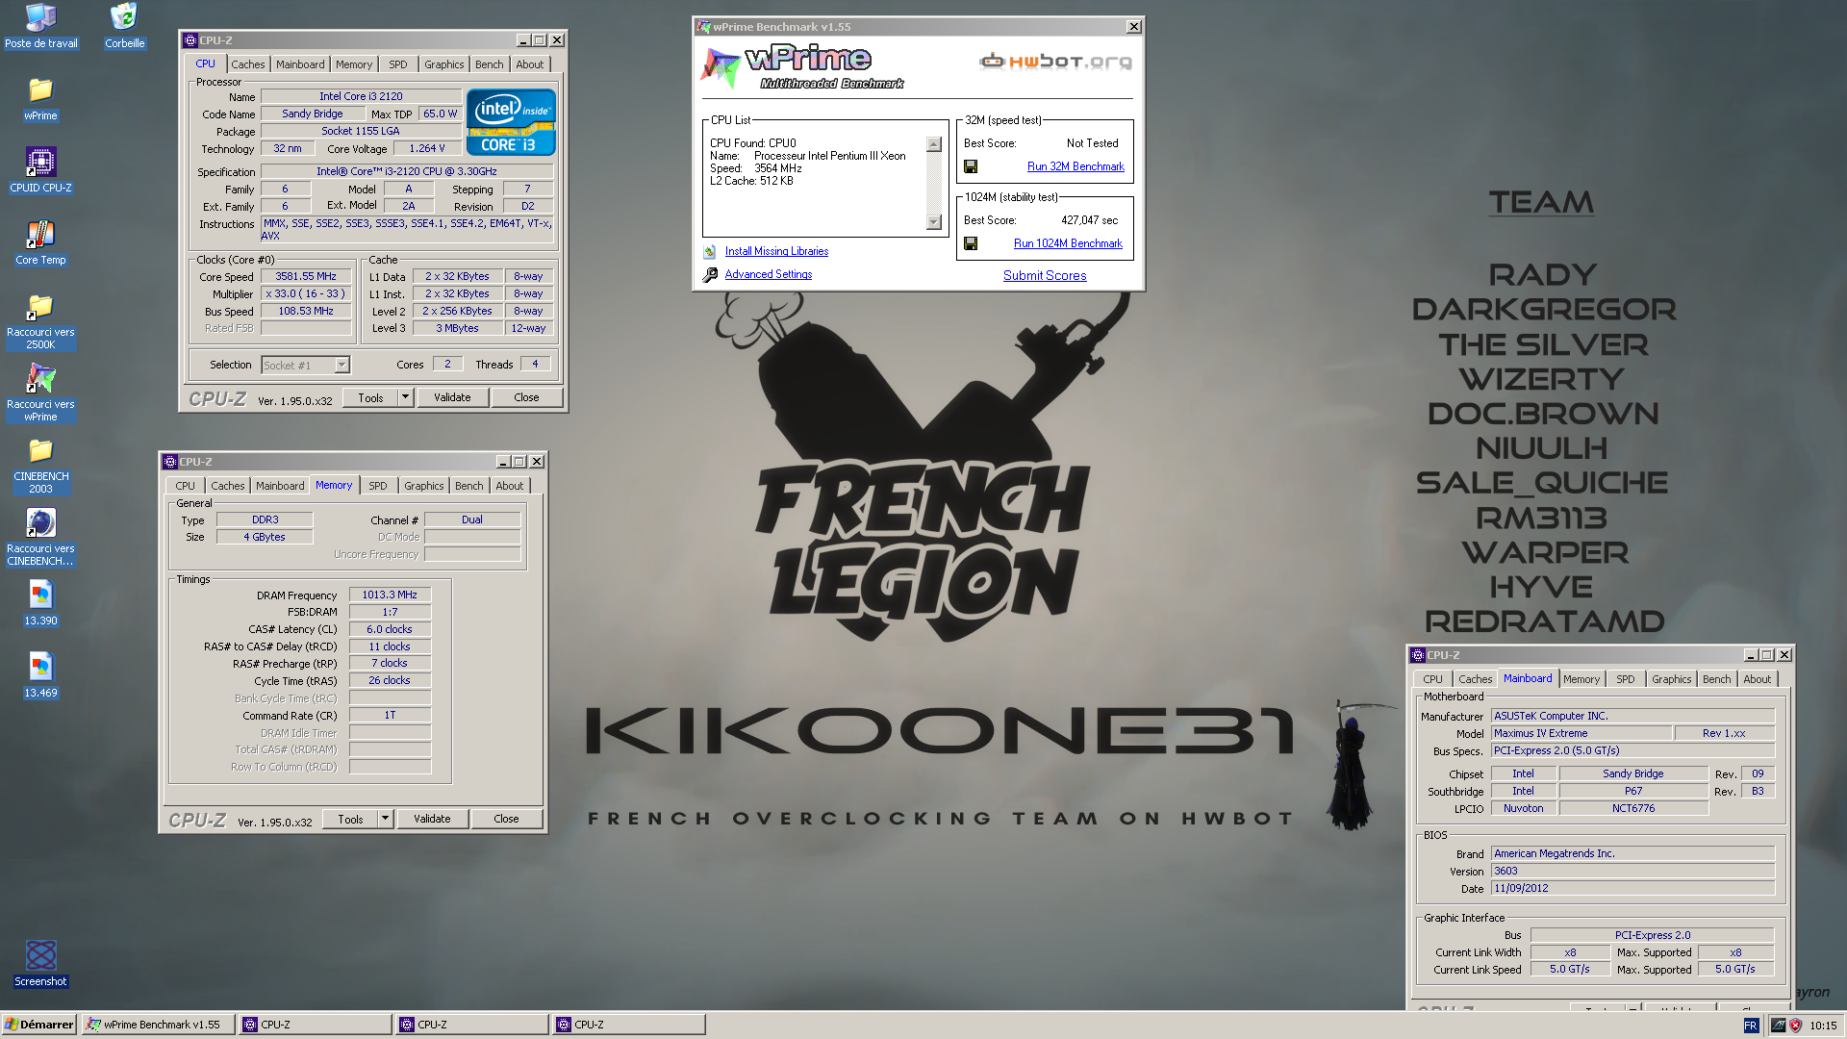Click scroll up arrow in wPrime CPU List
Image resolution: width=1847 pixels, height=1039 pixels.
tap(933, 144)
